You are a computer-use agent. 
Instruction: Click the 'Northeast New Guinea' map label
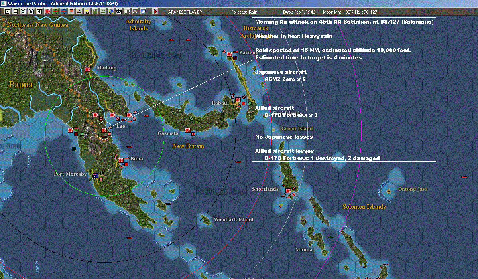[38, 25]
